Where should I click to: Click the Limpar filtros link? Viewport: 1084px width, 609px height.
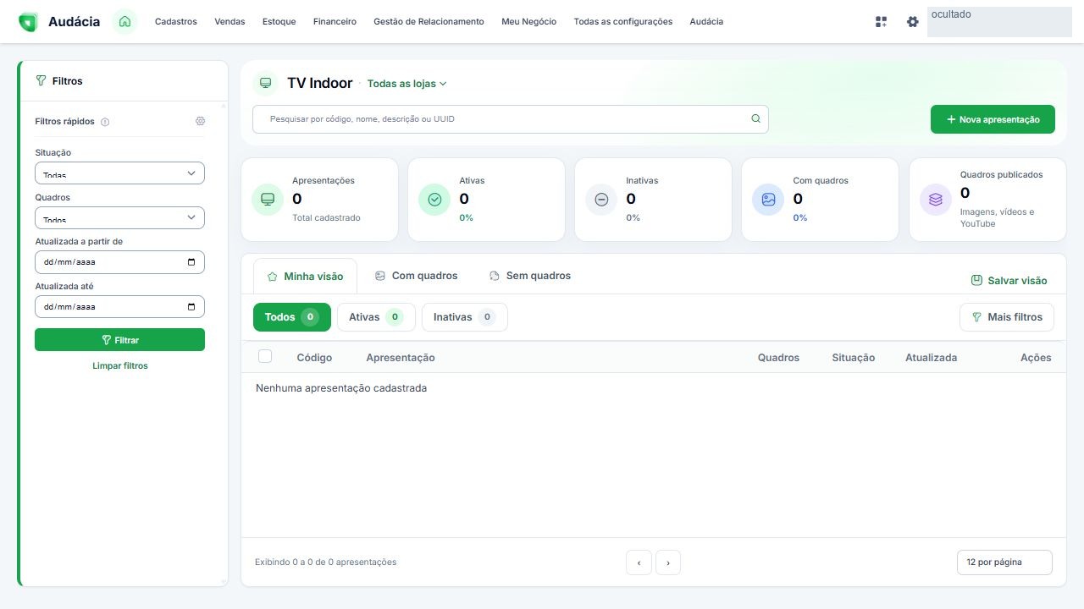pos(120,366)
